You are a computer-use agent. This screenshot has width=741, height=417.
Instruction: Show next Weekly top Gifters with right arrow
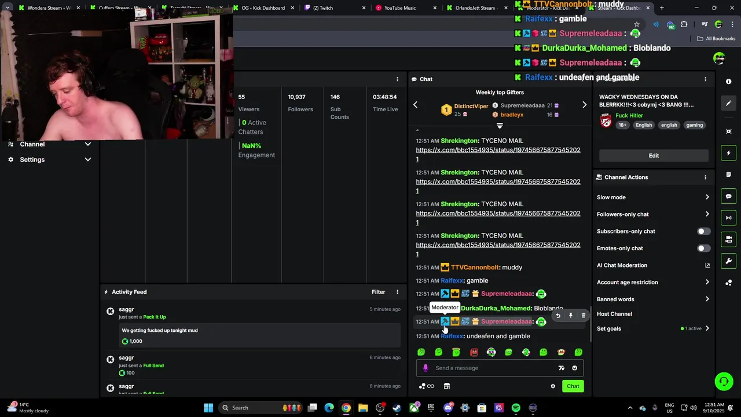[584, 105]
